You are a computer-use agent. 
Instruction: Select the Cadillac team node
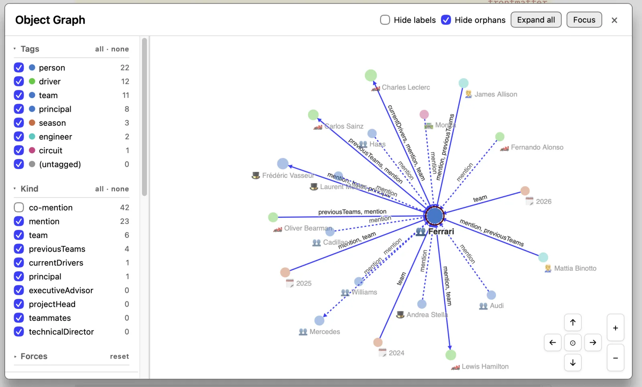coord(330,231)
